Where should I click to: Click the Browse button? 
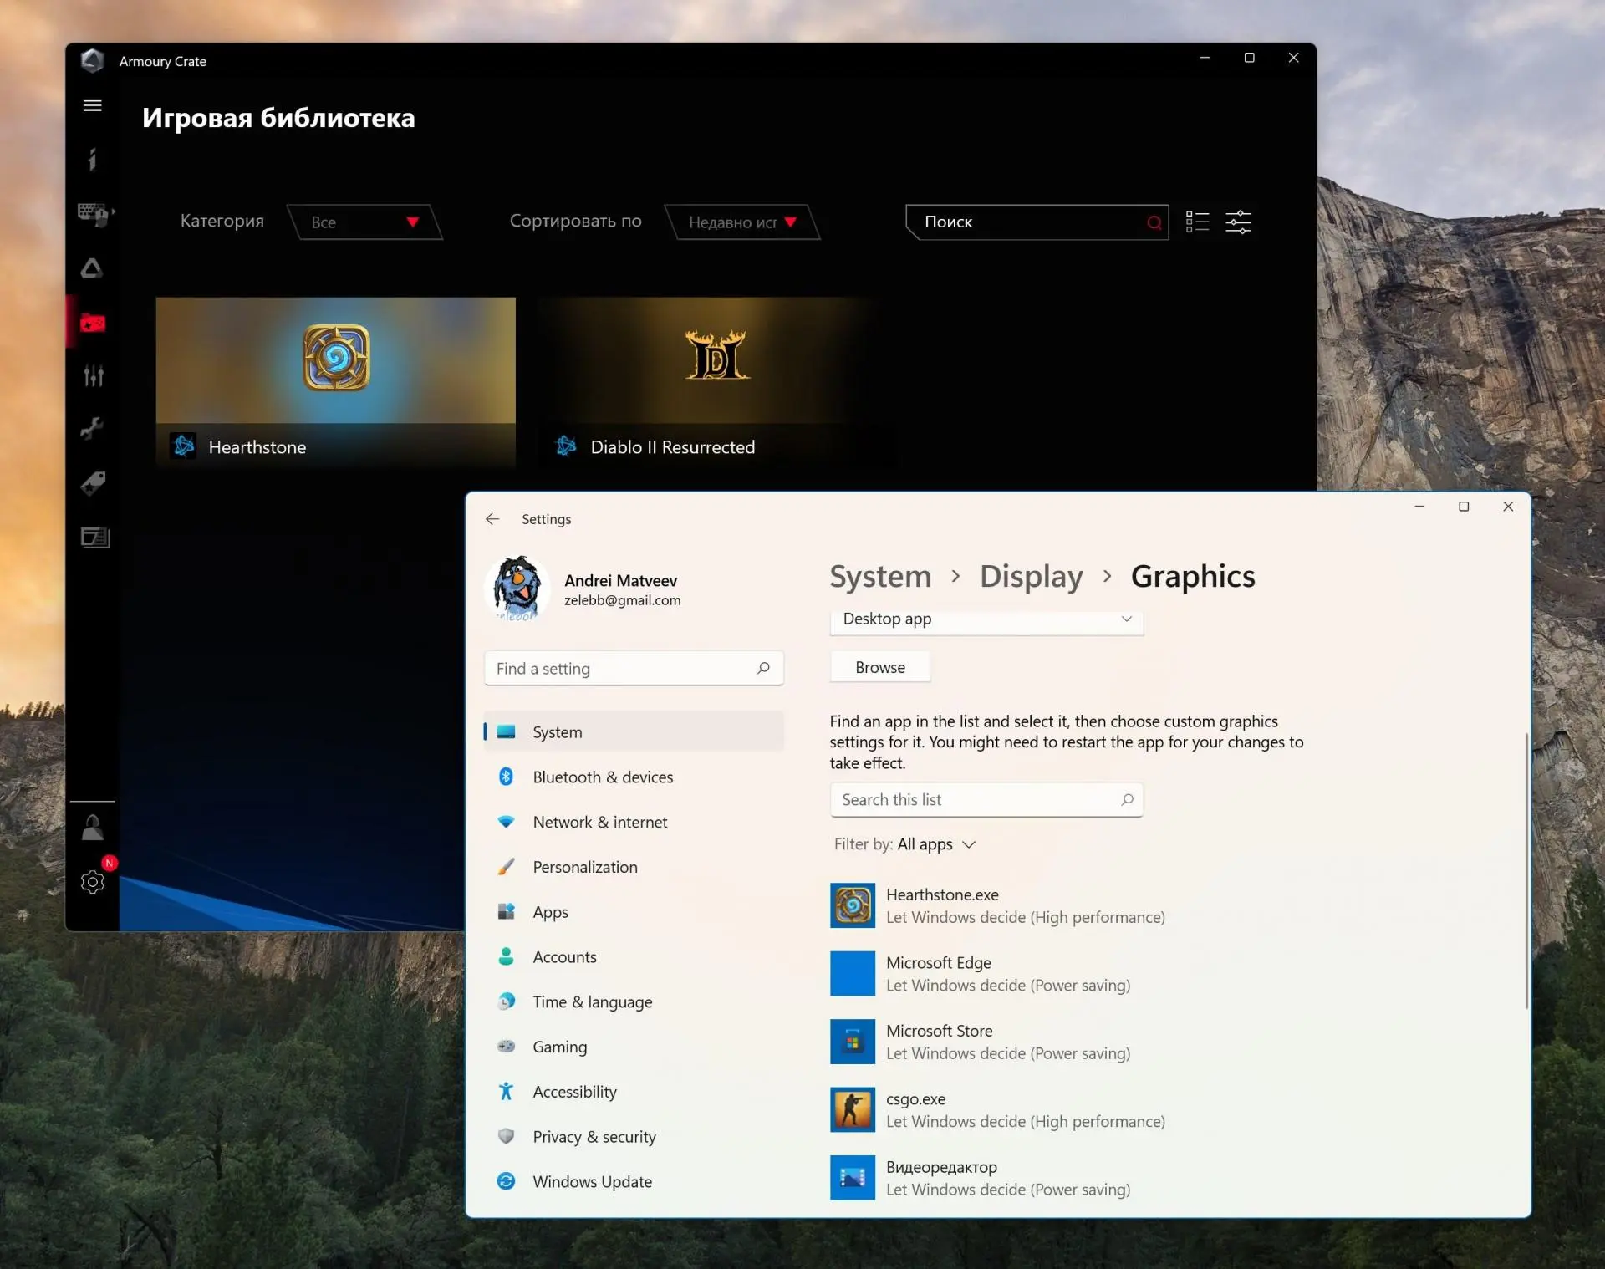[880, 667]
